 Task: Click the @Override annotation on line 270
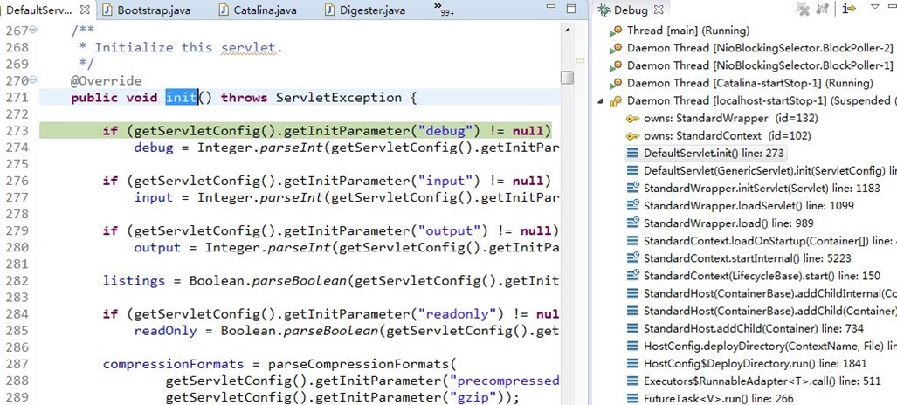pos(106,80)
